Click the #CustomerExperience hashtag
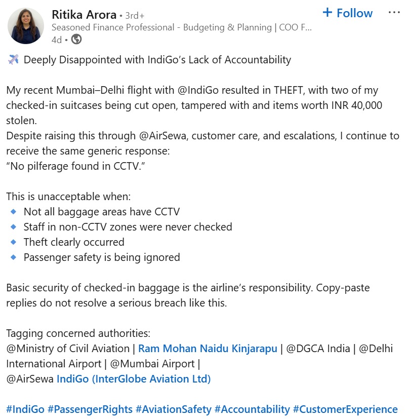Image resolution: width=411 pixels, height=419 pixels. click(x=345, y=409)
